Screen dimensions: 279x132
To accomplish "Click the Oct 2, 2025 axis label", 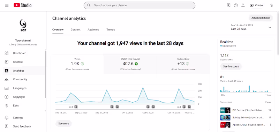I will coord(127,112).
